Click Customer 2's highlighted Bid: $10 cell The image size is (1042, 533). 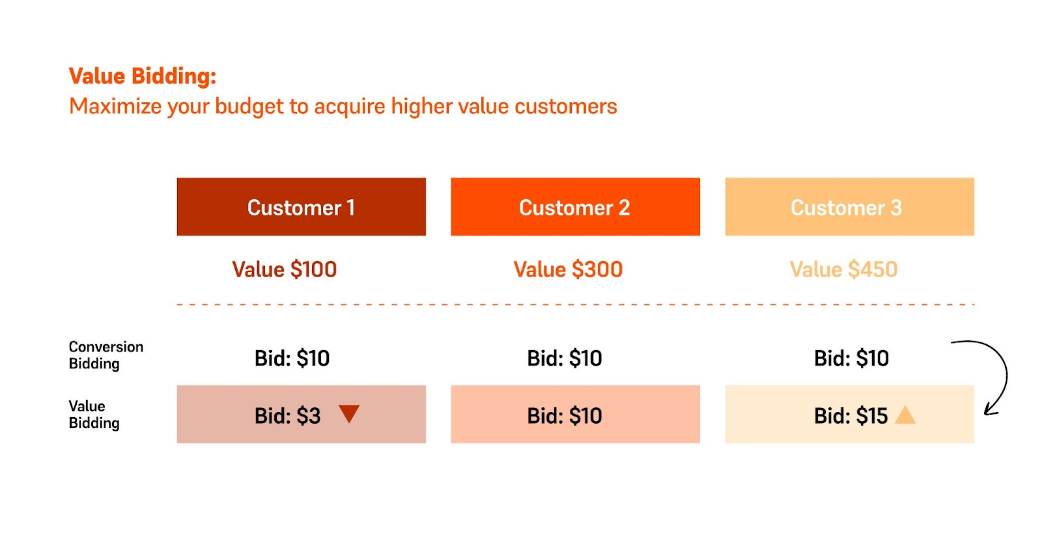pos(575,415)
